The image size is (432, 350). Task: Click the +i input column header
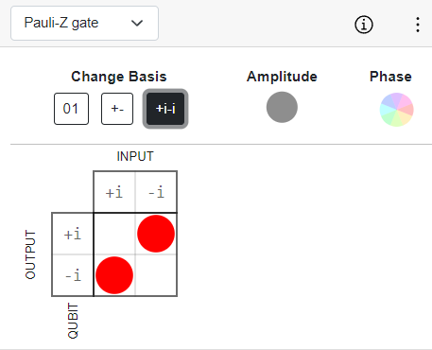[114, 192]
